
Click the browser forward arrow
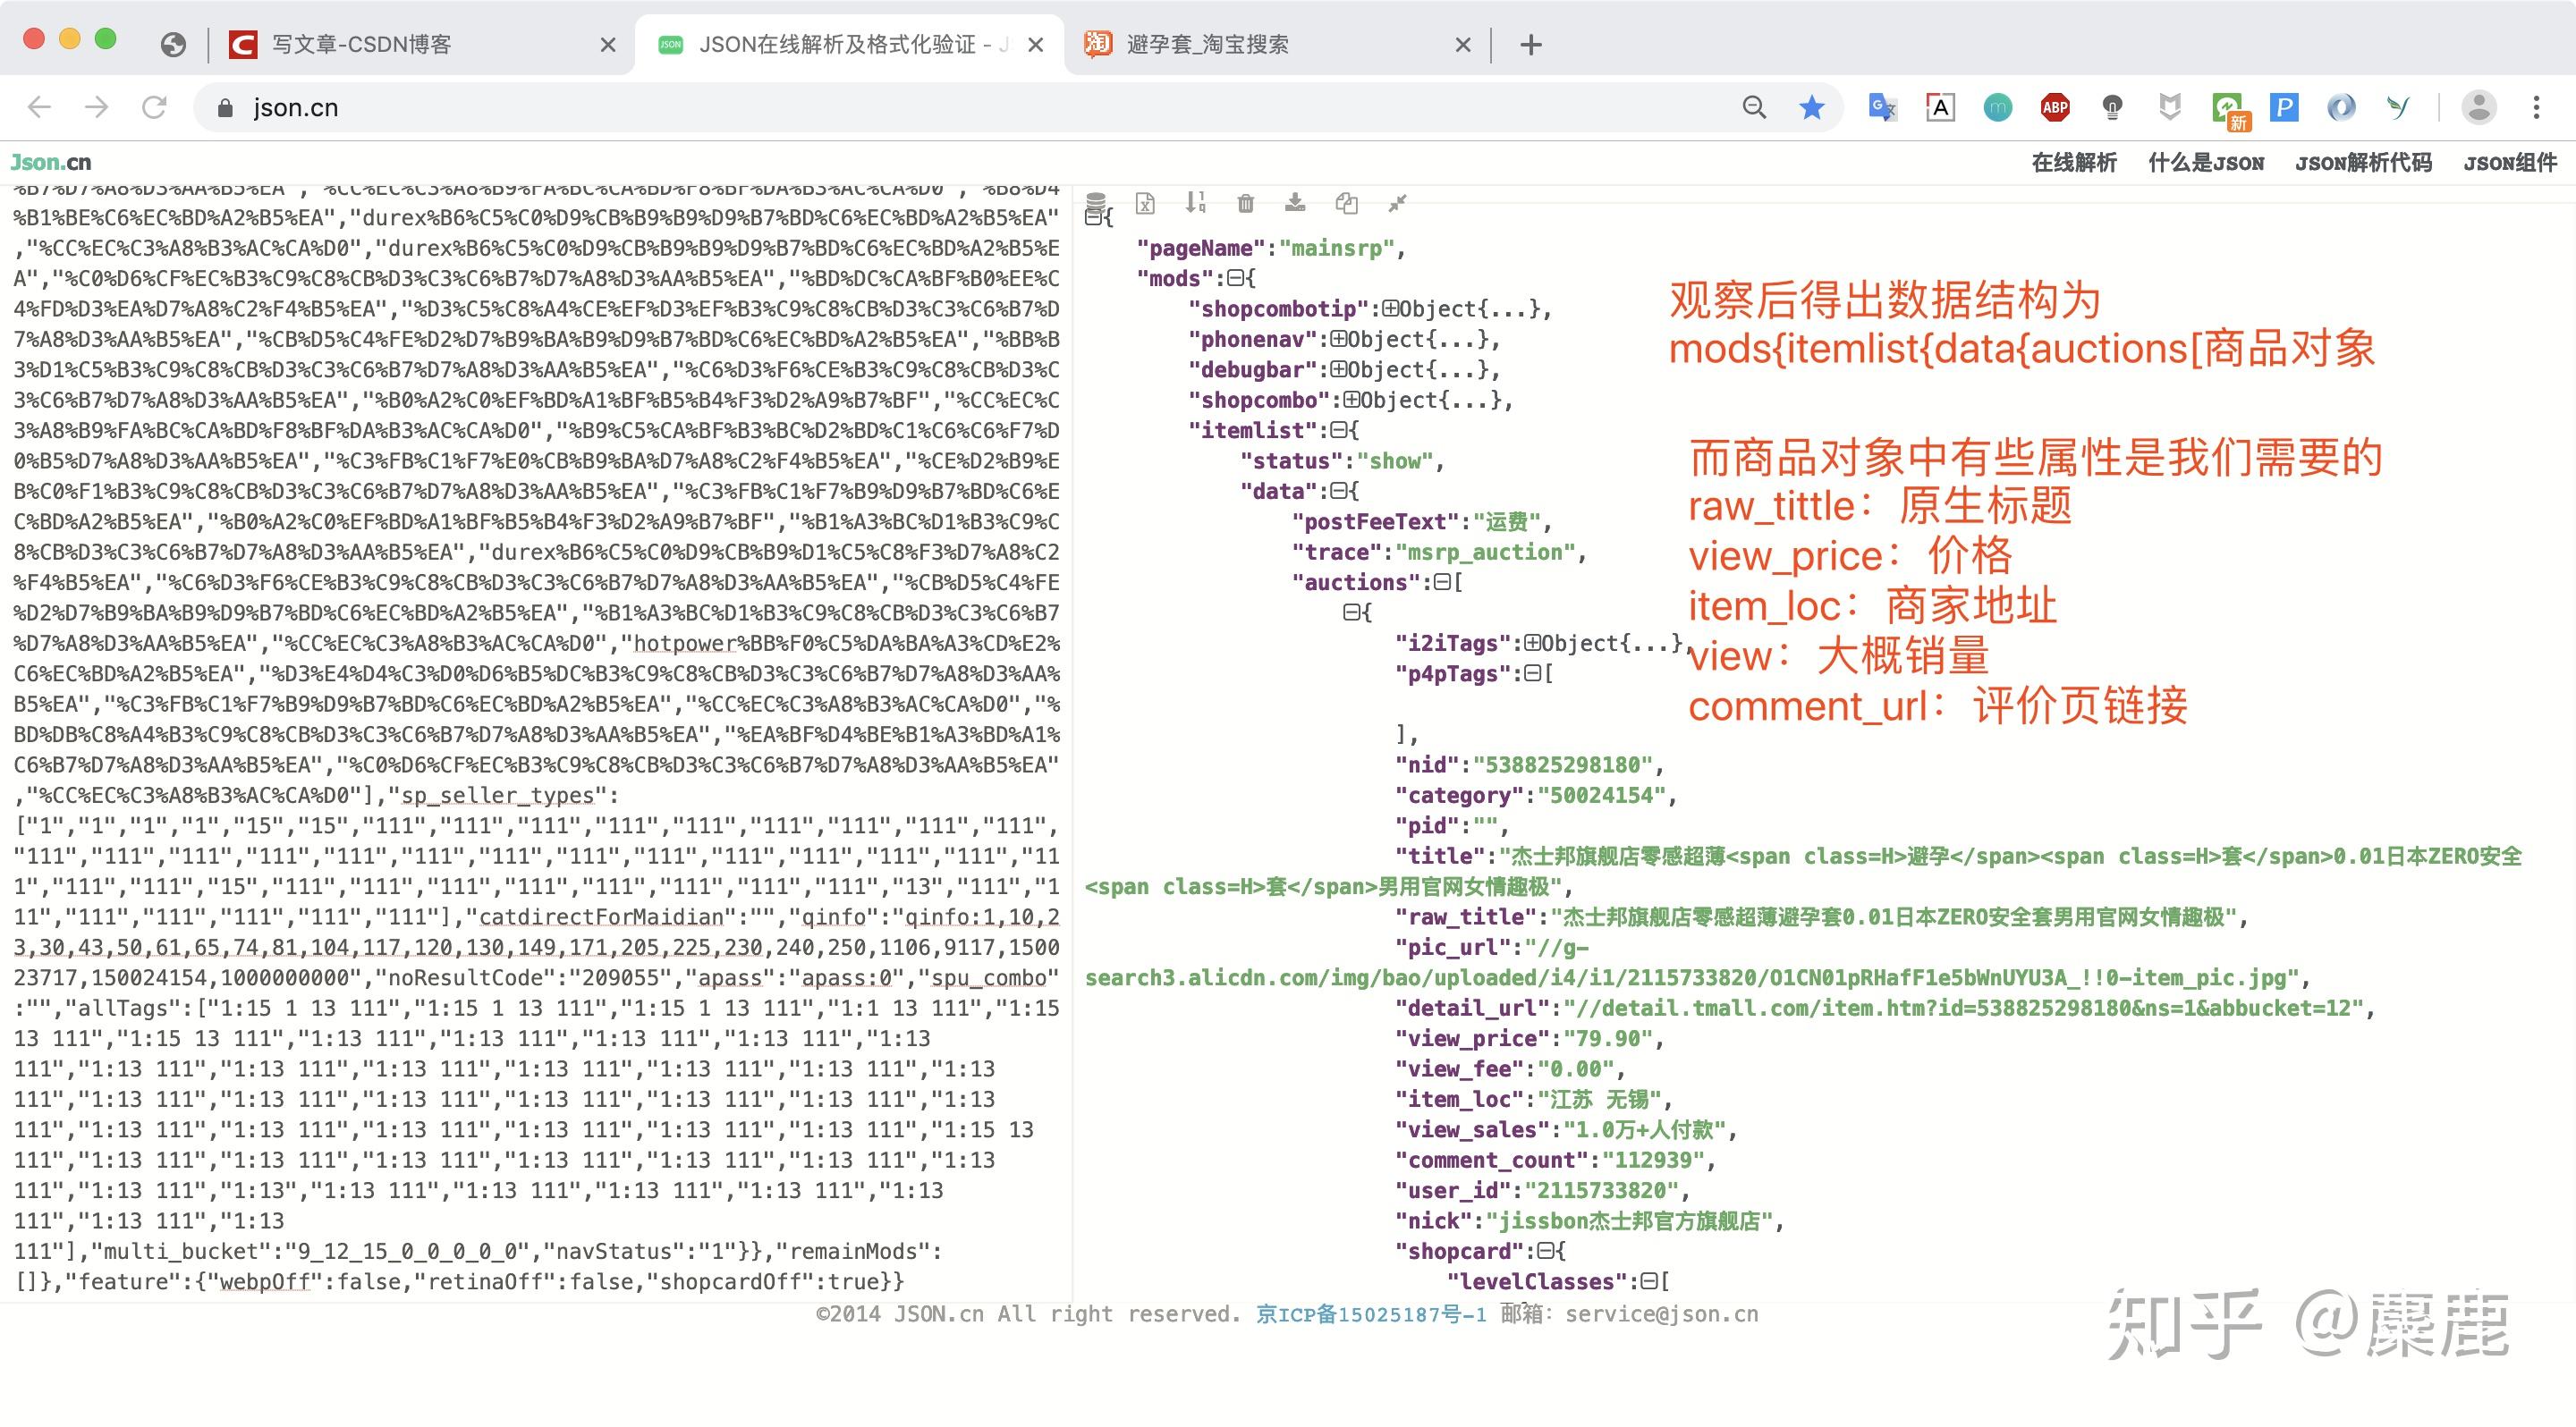click(96, 107)
